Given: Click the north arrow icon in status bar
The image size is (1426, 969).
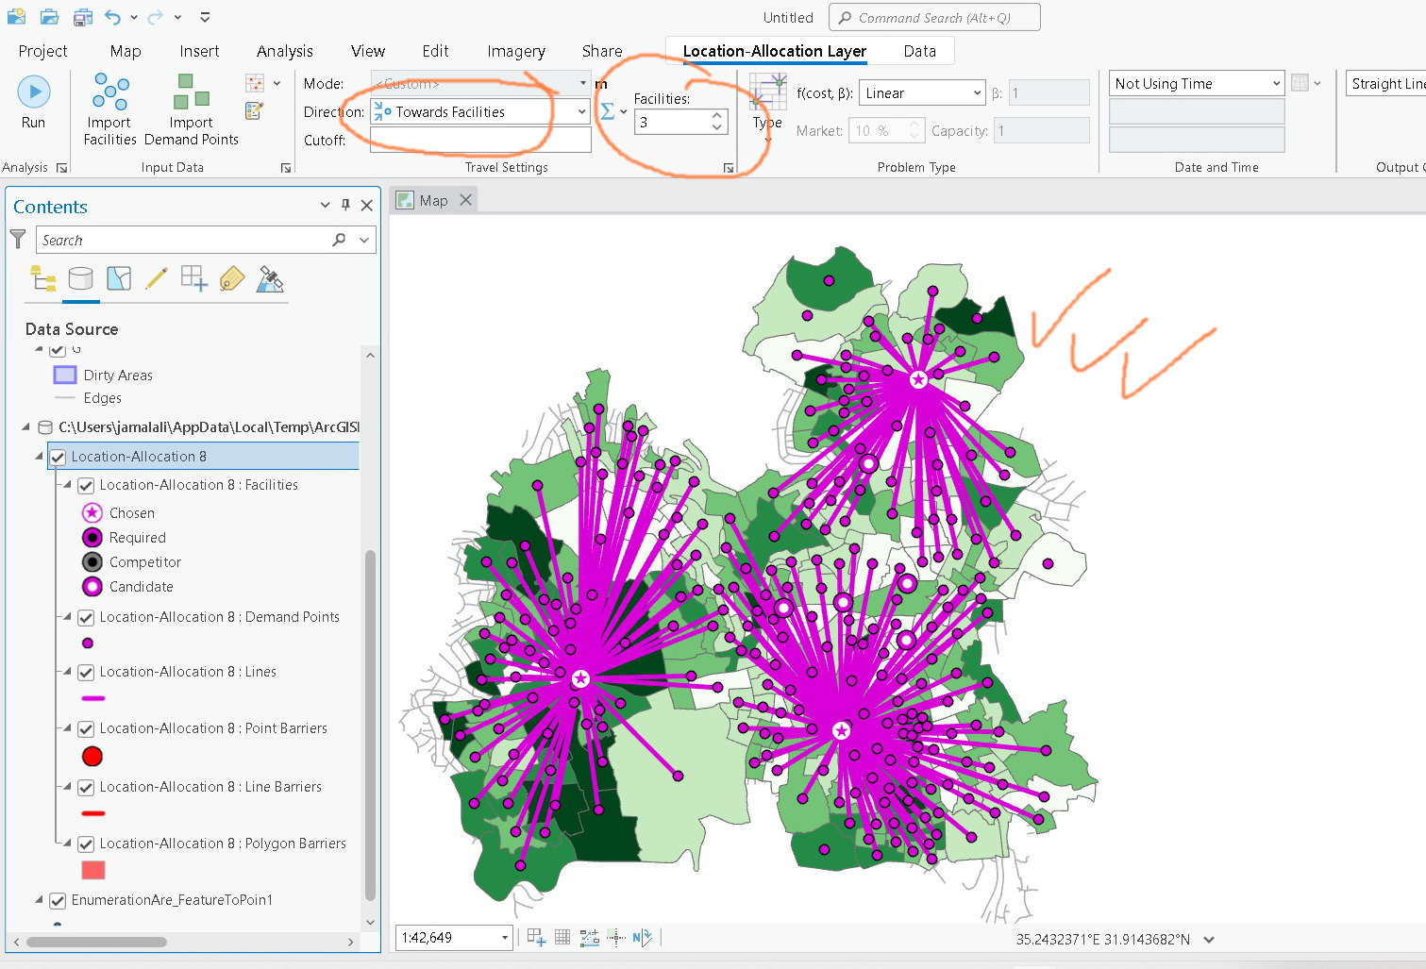Looking at the screenshot, I should click(x=642, y=937).
